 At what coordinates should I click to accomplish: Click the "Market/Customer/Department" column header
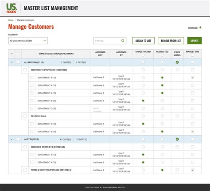[56, 54]
